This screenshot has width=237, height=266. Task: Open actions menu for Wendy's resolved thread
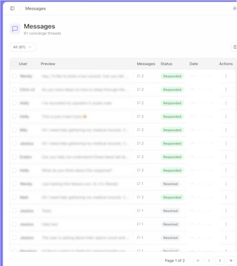(x=226, y=184)
